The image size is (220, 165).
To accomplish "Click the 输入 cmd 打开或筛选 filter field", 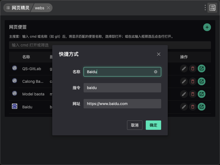I will click(x=110, y=45).
